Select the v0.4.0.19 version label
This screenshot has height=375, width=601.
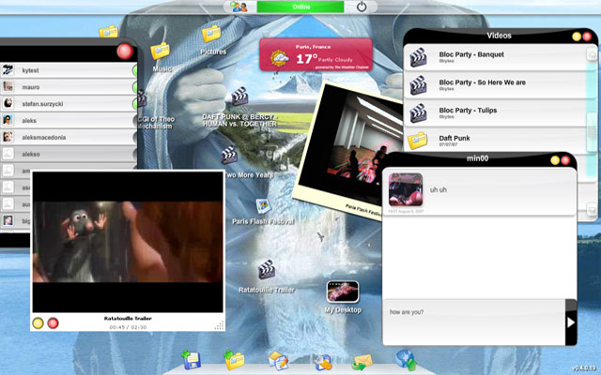[585, 368]
